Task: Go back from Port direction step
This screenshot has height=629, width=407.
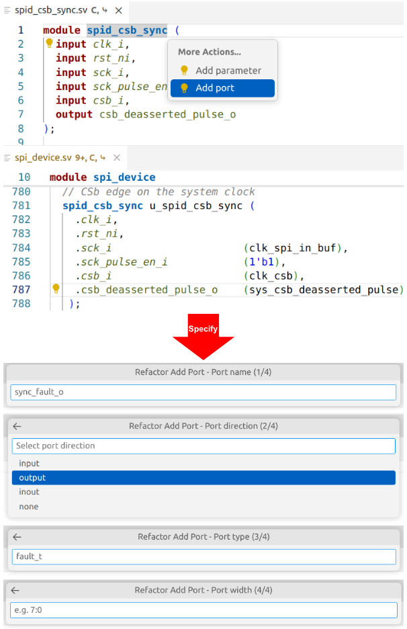Action: tap(17, 426)
